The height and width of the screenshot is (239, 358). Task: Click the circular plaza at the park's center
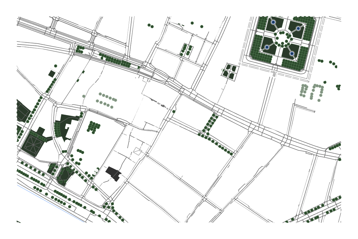click(x=283, y=38)
